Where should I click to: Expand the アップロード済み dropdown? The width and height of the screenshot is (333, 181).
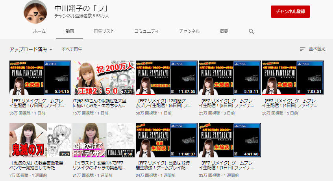point(31,50)
